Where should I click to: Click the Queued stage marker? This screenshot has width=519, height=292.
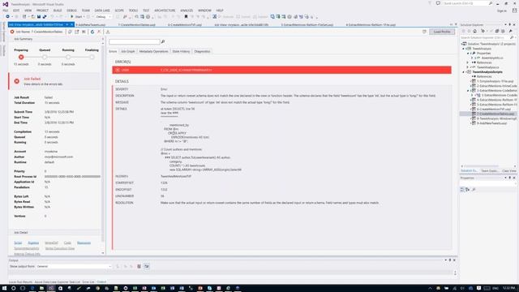click(45, 57)
